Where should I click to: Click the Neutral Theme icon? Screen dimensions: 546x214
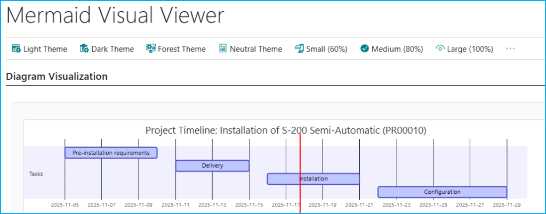pos(223,49)
